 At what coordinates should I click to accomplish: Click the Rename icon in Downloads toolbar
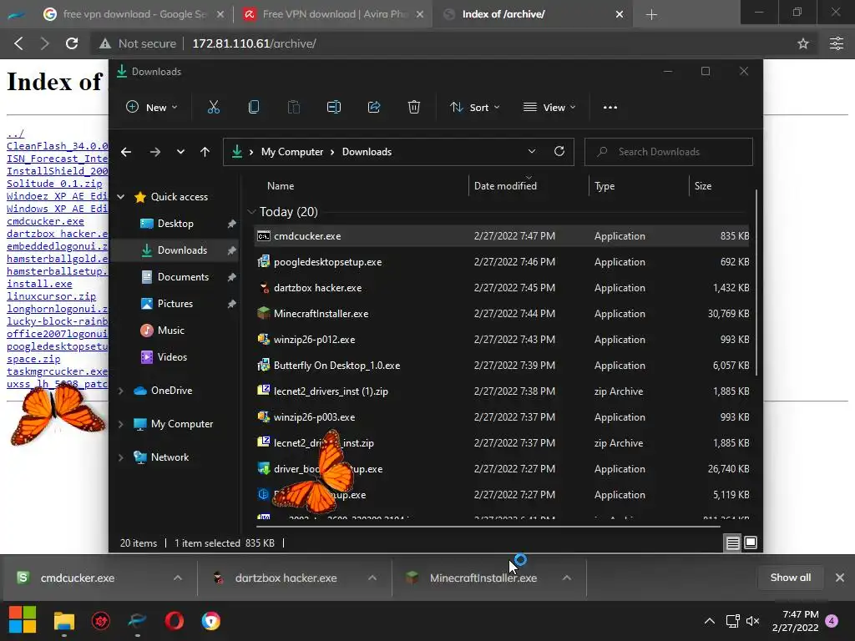(334, 108)
